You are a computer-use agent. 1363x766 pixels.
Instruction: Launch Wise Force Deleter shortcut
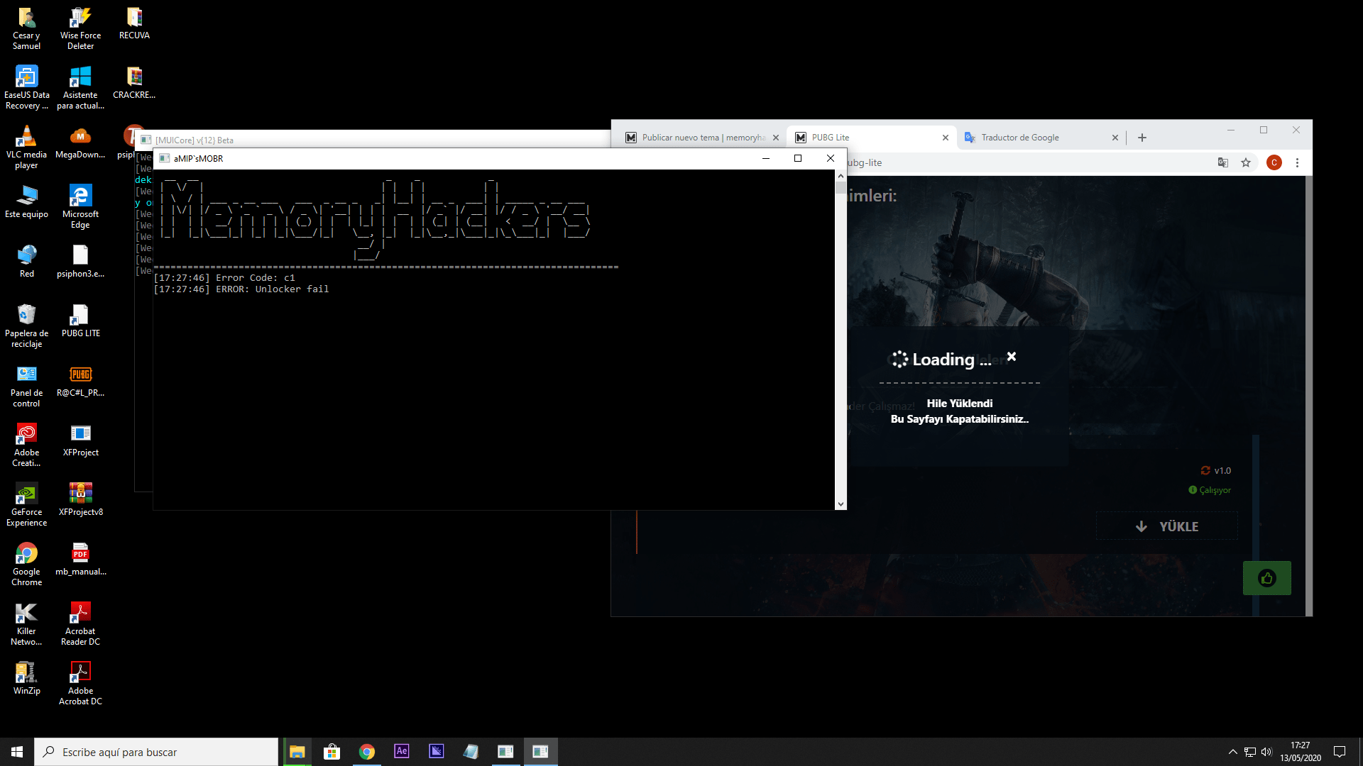pos(80,28)
